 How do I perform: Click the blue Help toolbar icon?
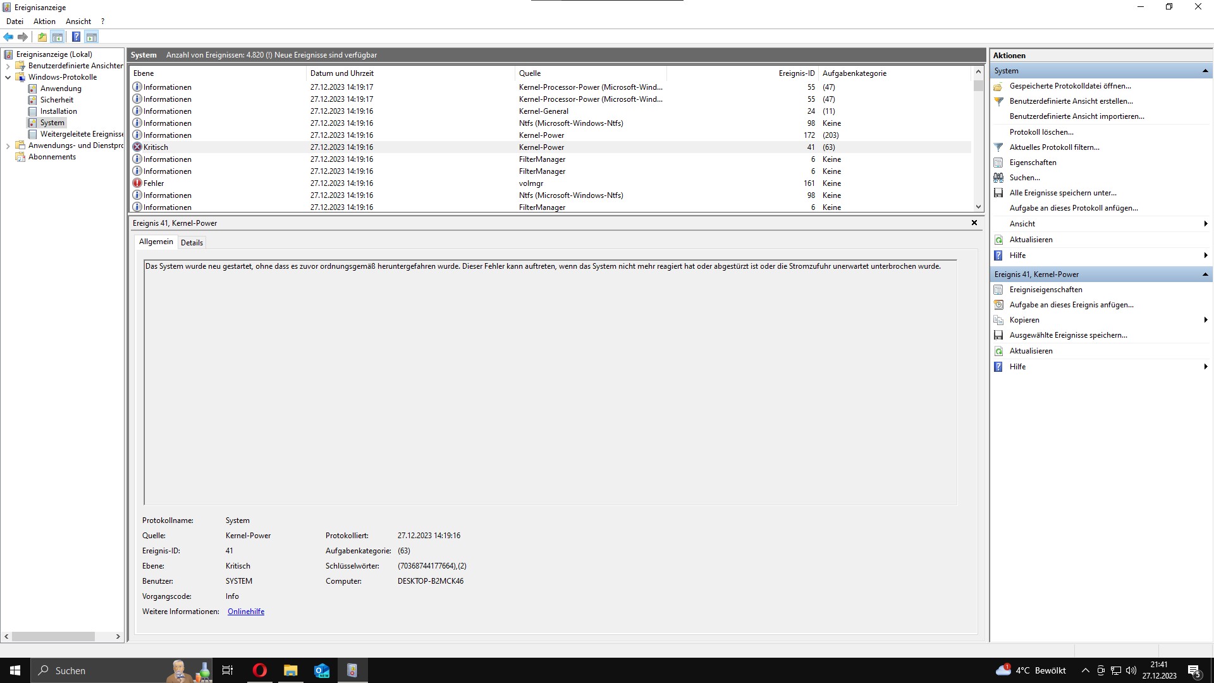[x=76, y=37]
